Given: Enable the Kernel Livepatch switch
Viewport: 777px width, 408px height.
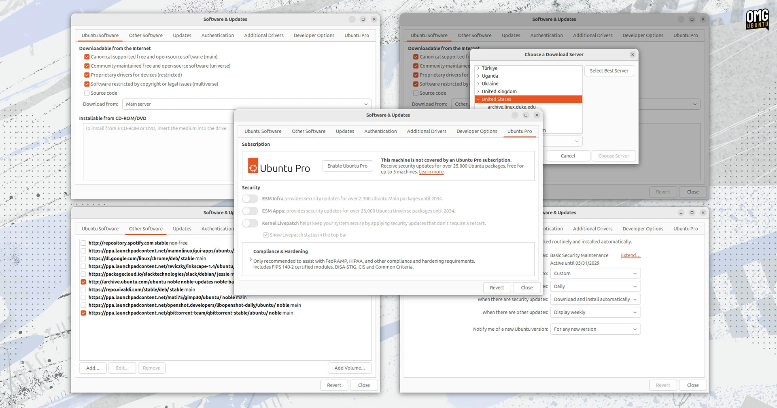Looking at the screenshot, I should pos(250,223).
